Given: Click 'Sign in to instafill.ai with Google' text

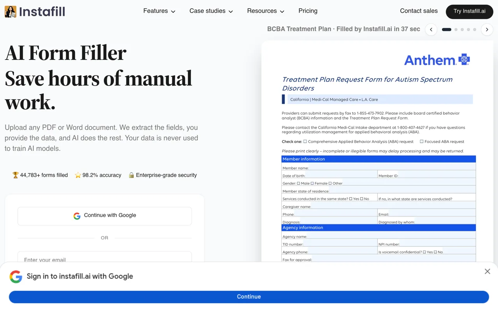Looking at the screenshot, I should click(x=80, y=276).
